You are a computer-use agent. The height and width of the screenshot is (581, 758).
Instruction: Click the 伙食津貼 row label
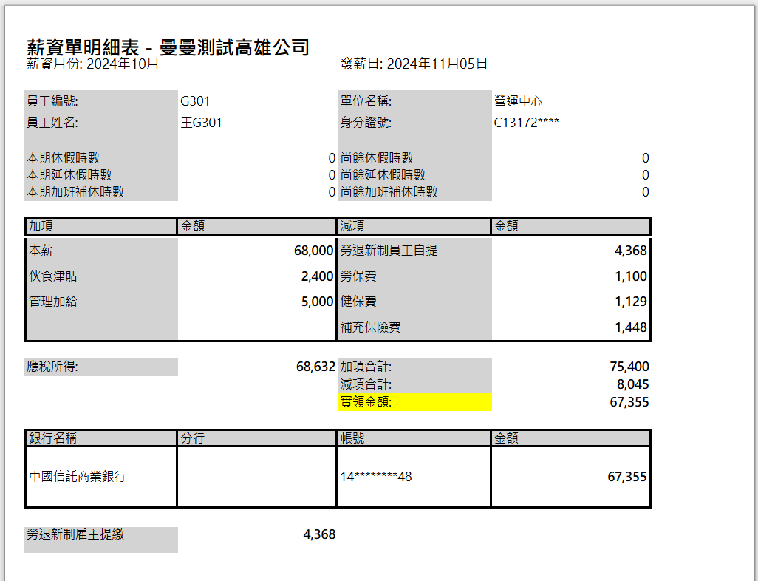pyautogui.click(x=53, y=276)
